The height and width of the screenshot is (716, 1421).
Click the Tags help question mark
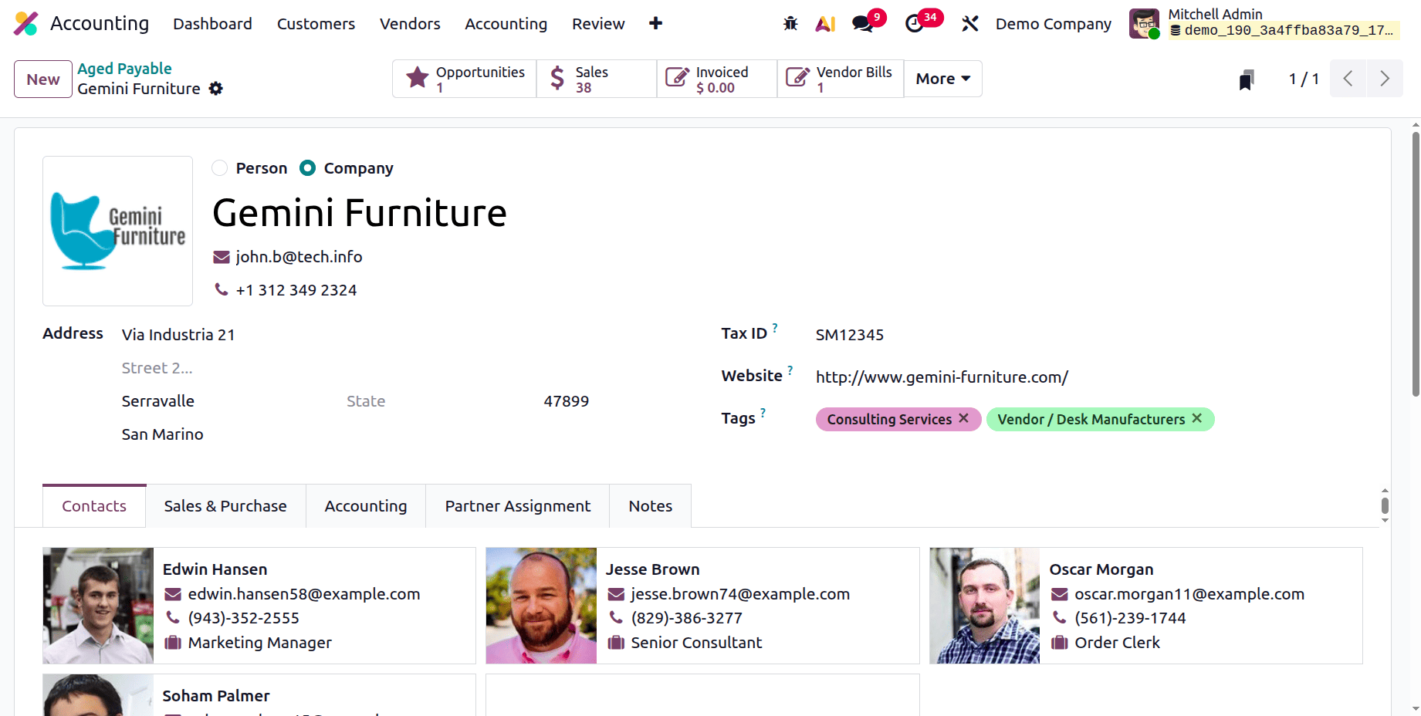tap(763, 413)
